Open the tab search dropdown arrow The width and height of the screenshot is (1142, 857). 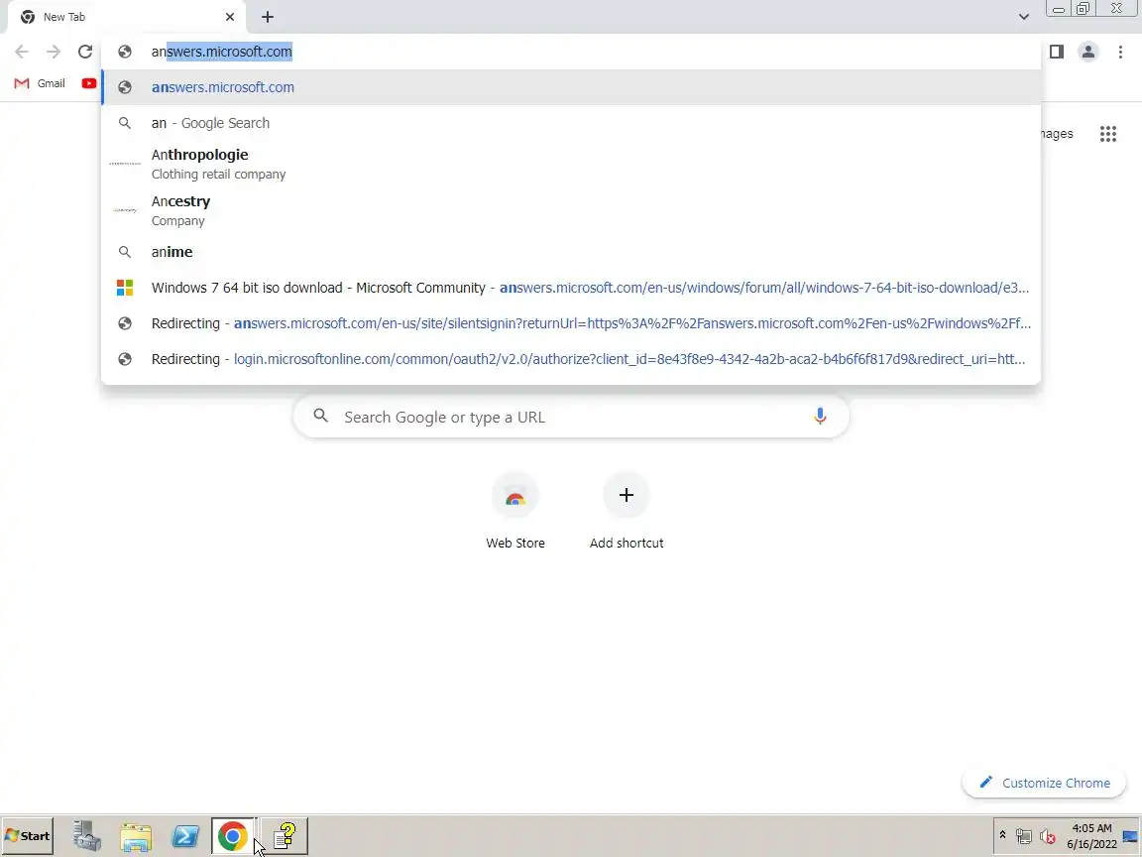[1023, 17]
